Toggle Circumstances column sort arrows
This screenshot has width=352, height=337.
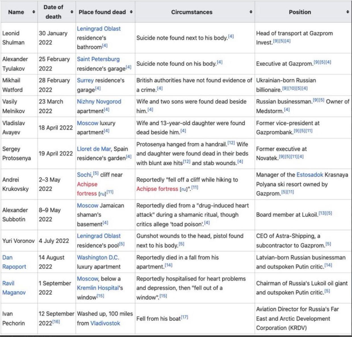click(251, 12)
